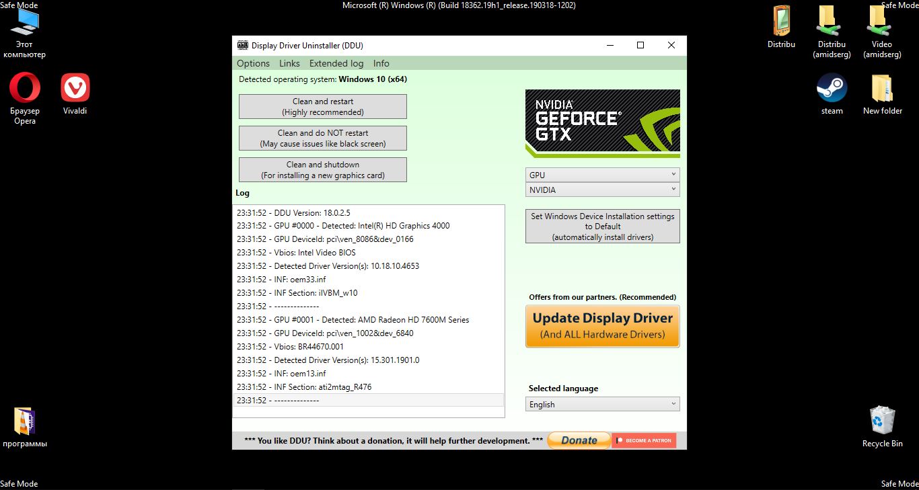Select the Vbios: BR44670.001 log line
Screen dimensions: 919x490
coord(369,347)
